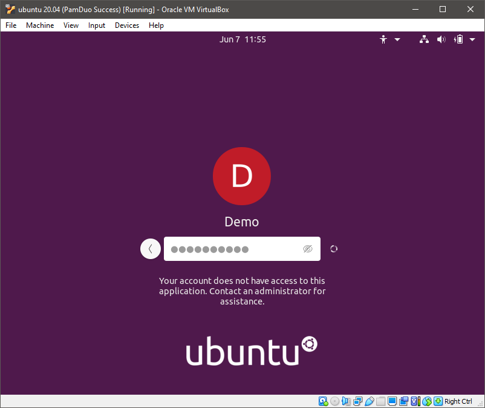Click the USB devices indicator

point(369,401)
